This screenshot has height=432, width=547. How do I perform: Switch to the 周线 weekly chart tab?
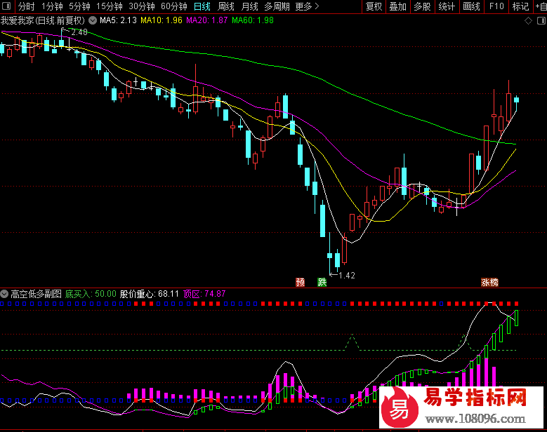(225, 6)
